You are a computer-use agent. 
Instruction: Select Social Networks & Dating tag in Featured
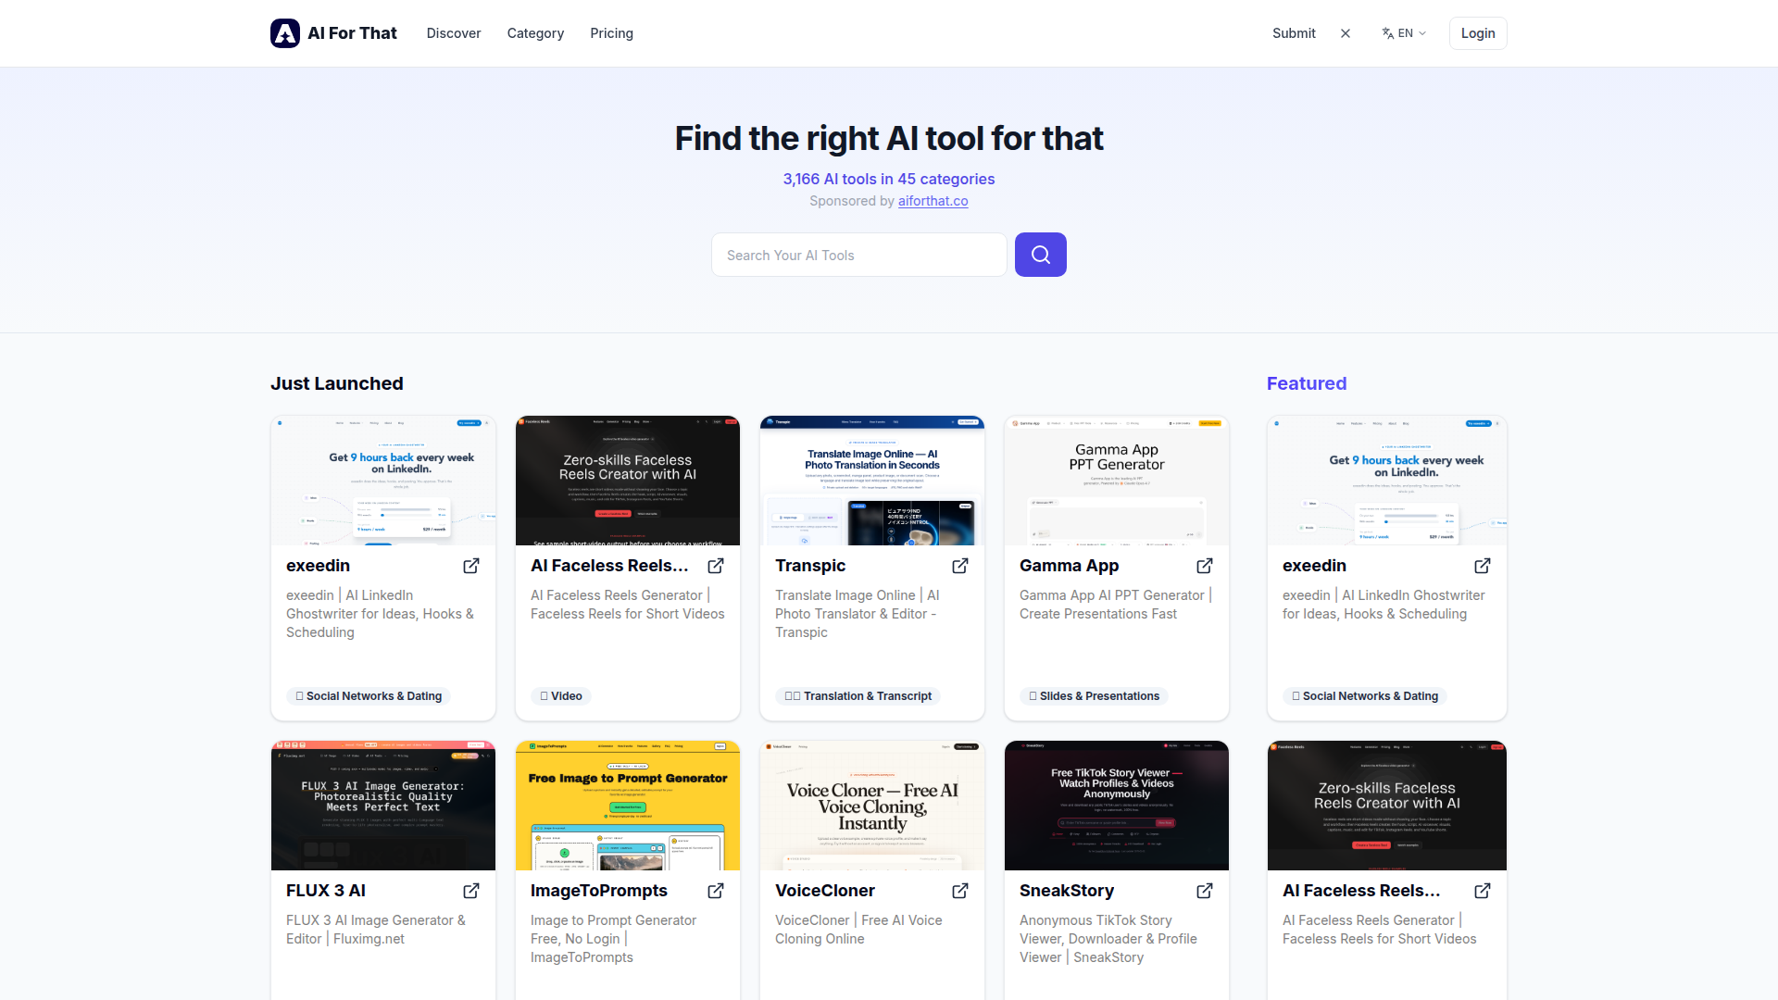pyautogui.click(x=1365, y=696)
